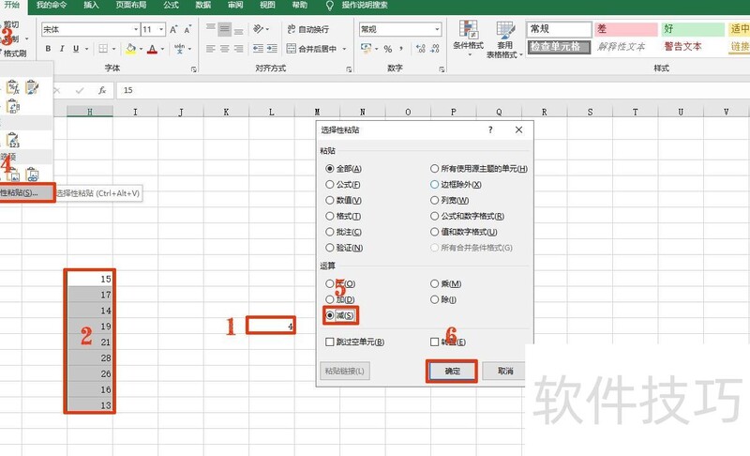Click 确定 button in dialog

pyautogui.click(x=452, y=371)
